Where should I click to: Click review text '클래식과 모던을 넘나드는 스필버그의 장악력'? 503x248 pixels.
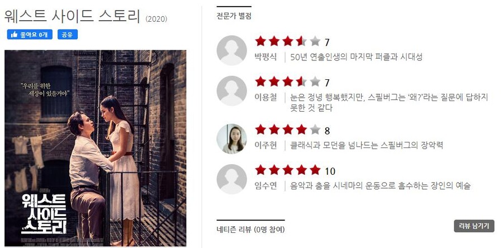tap(366, 145)
